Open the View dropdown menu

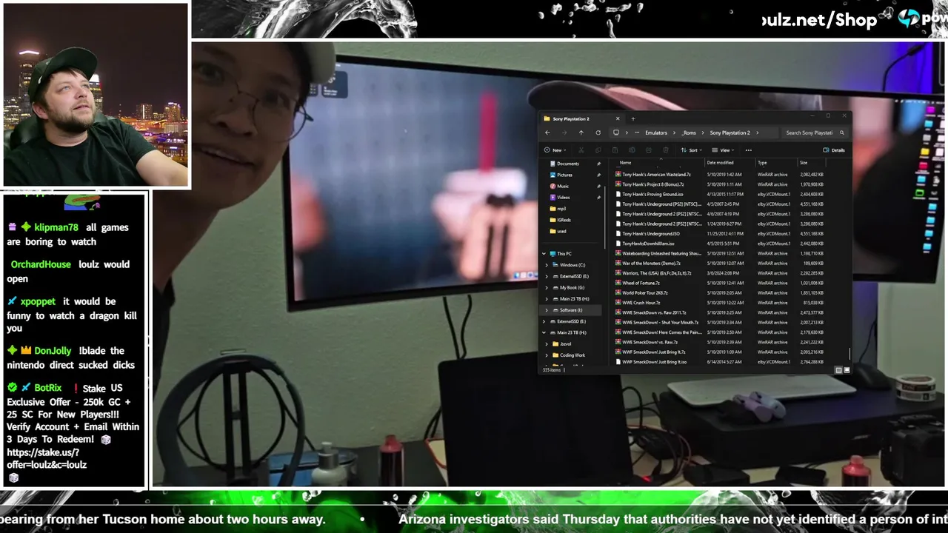click(724, 150)
